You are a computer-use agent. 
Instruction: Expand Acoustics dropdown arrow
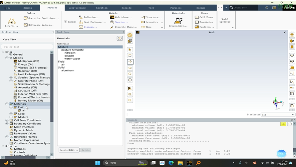tap(162, 23)
